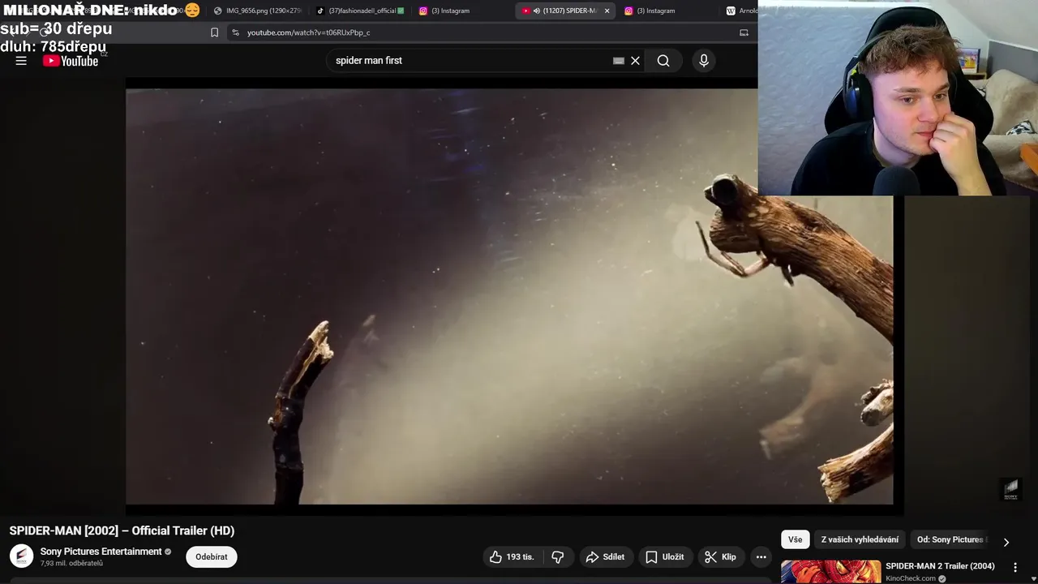Open the on-screen keyboard icon in search
This screenshot has width=1038, height=584.
point(619,60)
